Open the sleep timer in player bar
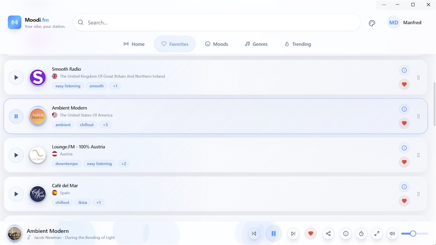Screen dimensions: 436x245 [361, 233]
